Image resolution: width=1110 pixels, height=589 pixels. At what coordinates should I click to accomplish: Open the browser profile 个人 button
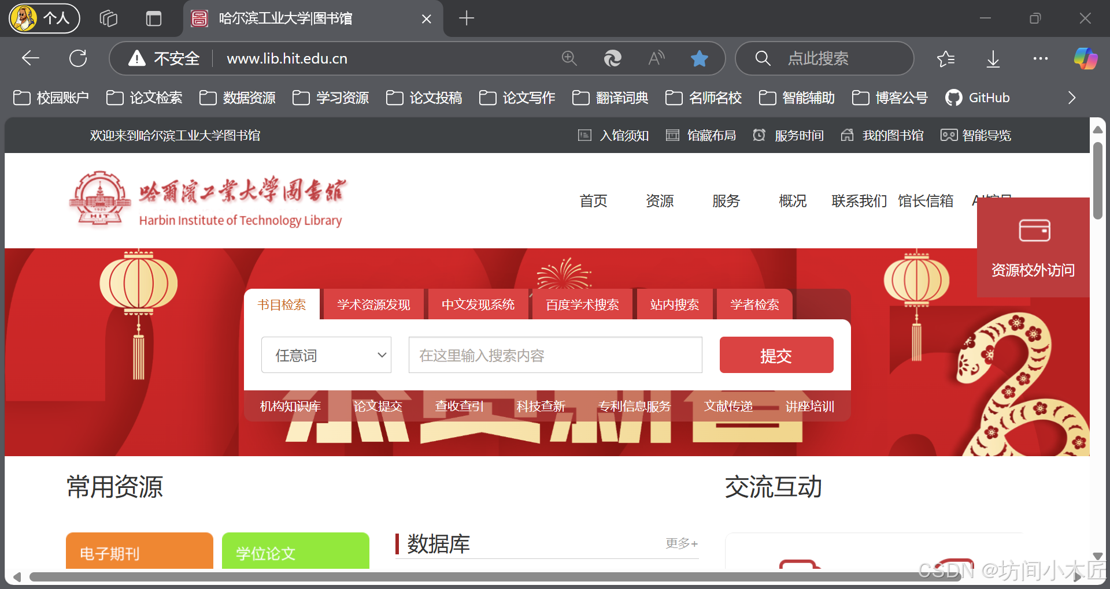click(x=45, y=18)
